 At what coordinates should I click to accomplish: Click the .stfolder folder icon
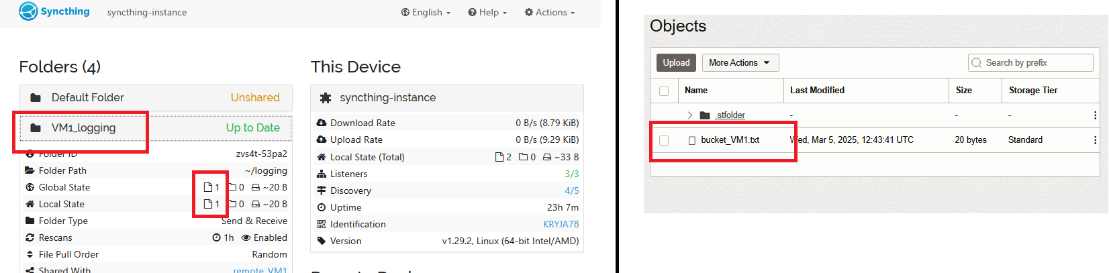705,115
